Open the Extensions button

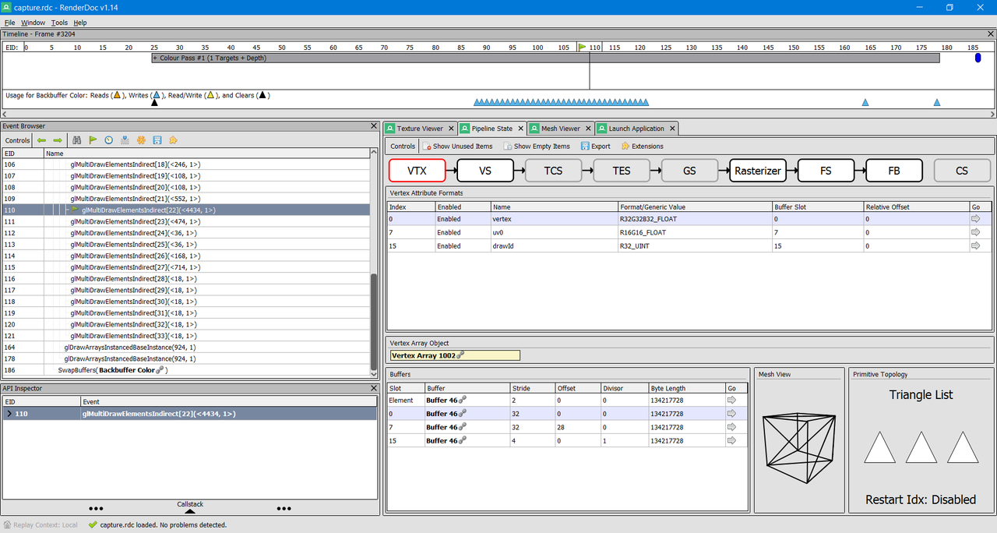[x=643, y=146]
